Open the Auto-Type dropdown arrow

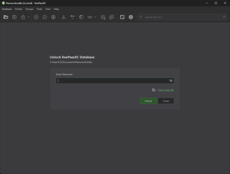click(x=95, y=17)
